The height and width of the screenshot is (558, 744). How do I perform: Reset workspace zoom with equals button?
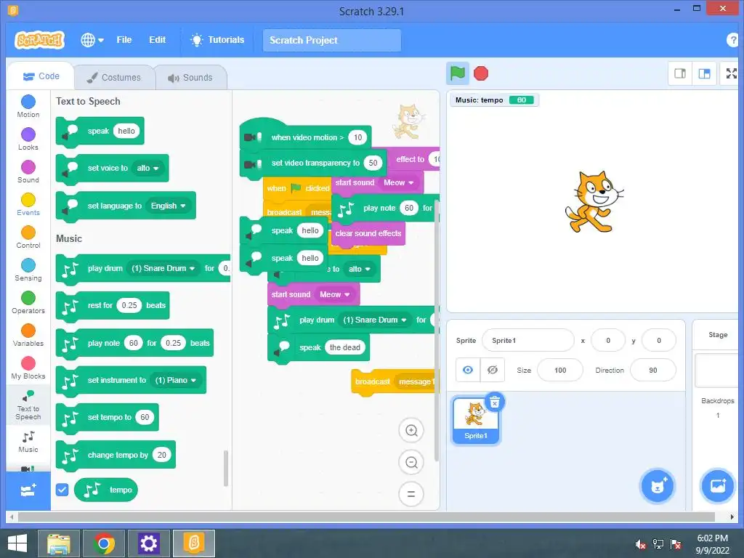point(411,494)
